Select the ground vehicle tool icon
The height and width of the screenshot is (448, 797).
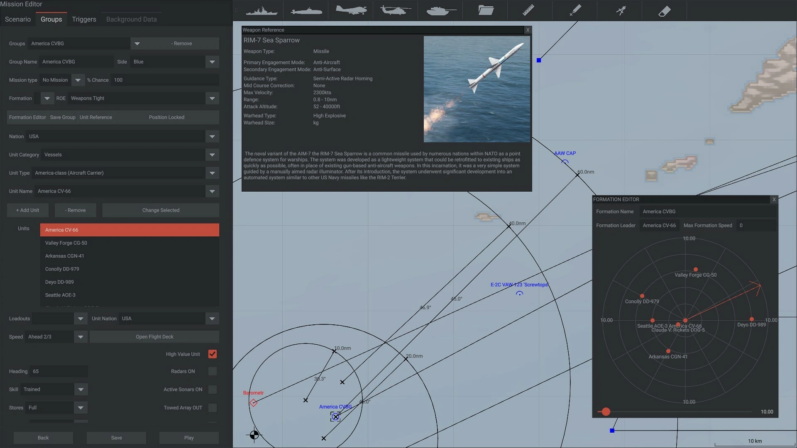(441, 10)
